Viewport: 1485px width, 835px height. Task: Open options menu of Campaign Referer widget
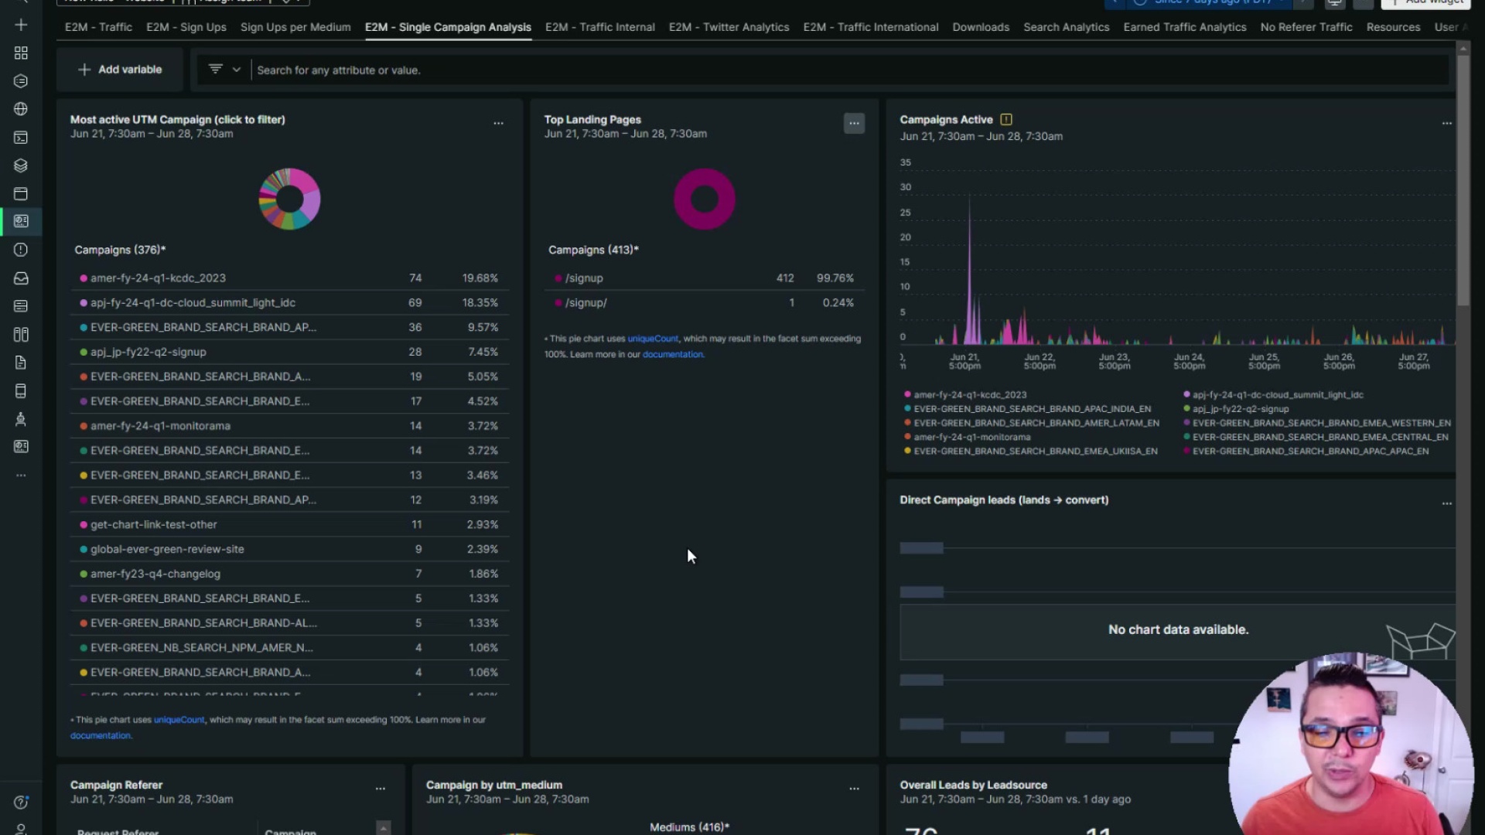click(380, 789)
